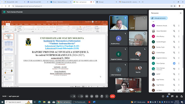Open the Activities icon
The width and height of the screenshot is (185, 104).
177,96
